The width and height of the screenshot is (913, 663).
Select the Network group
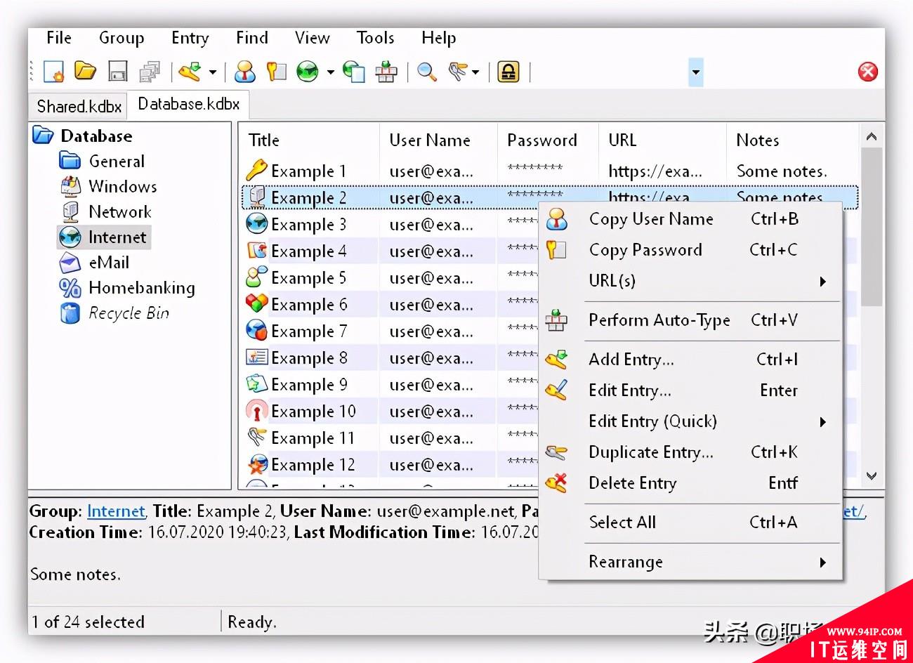click(119, 211)
